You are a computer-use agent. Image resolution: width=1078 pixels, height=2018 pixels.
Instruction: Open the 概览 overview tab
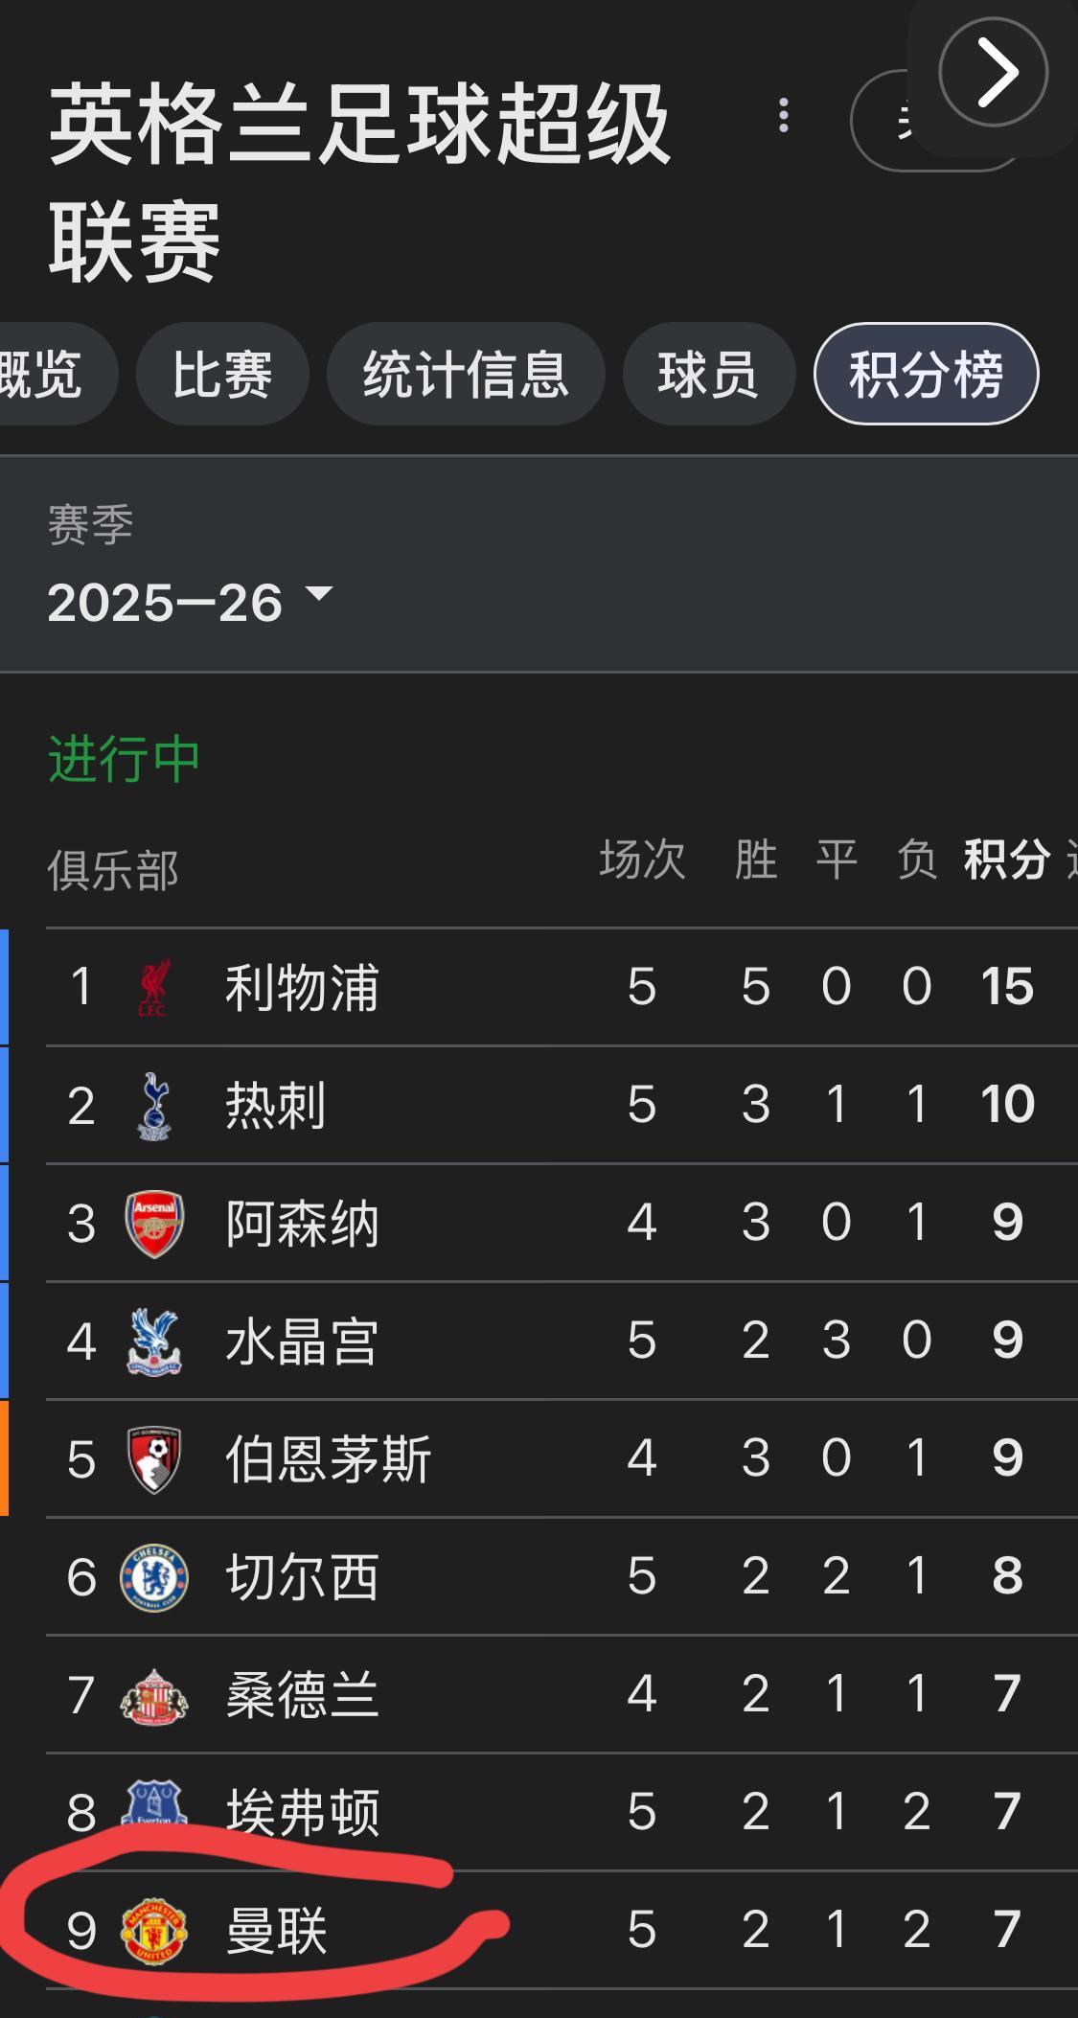[x=43, y=374]
